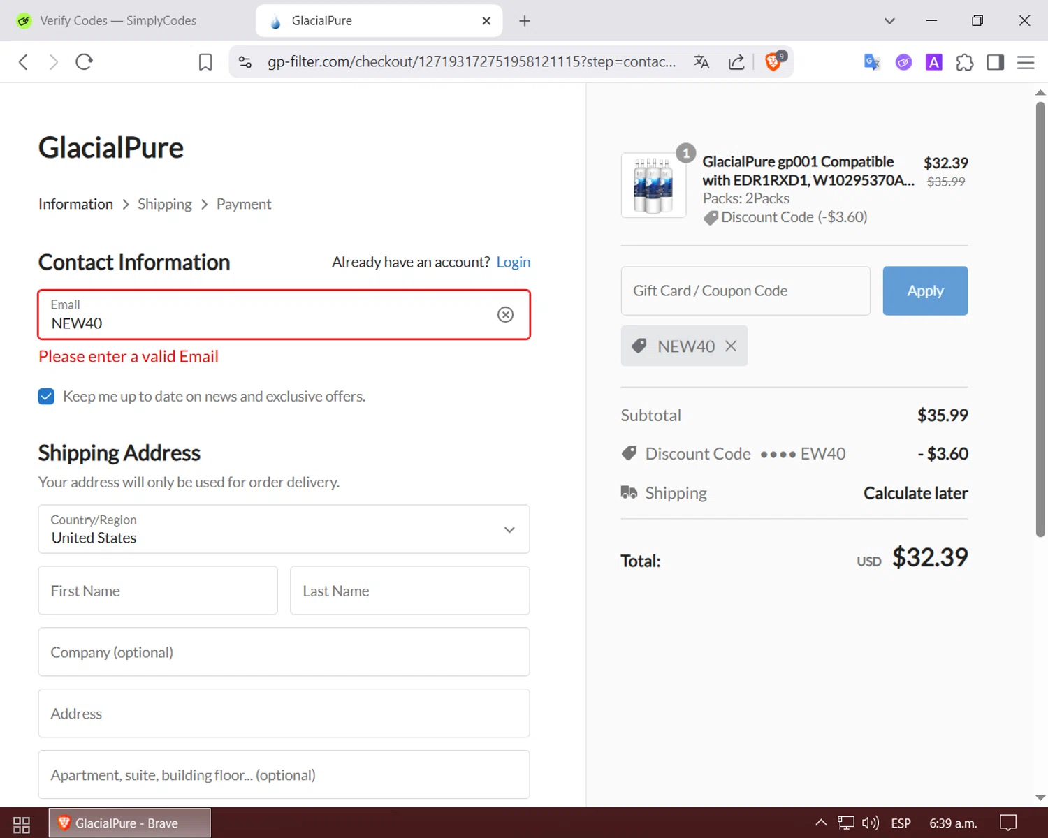Viewport: 1048px width, 838px height.
Task: Open the purple SimplyCodes extension
Action: coord(903,62)
